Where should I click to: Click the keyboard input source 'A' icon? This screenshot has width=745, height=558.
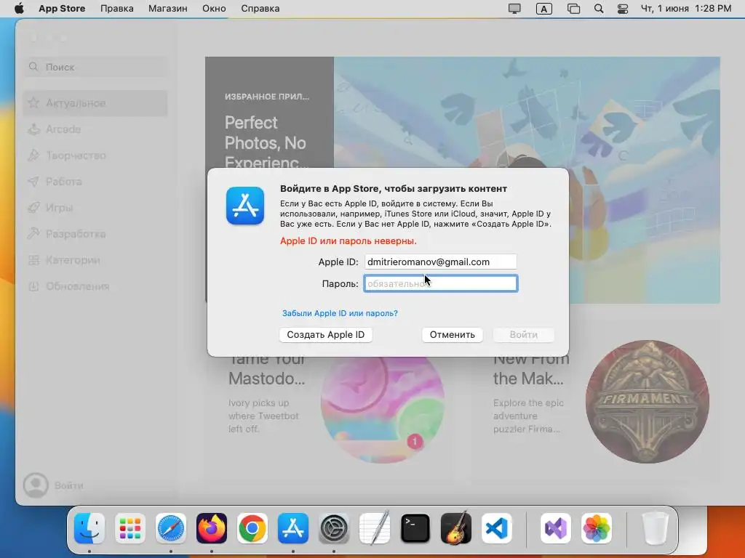click(544, 9)
